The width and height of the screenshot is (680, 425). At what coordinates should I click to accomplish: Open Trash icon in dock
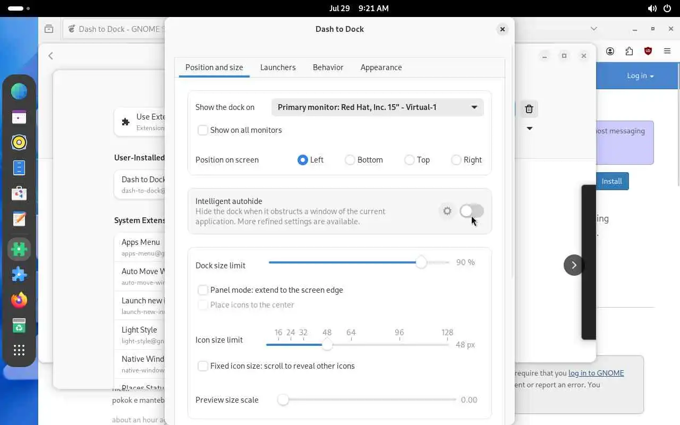[x=19, y=326]
